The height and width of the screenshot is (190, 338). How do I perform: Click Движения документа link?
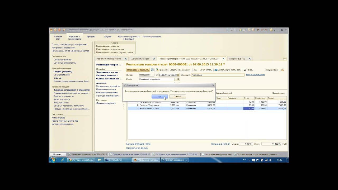coord(106,103)
